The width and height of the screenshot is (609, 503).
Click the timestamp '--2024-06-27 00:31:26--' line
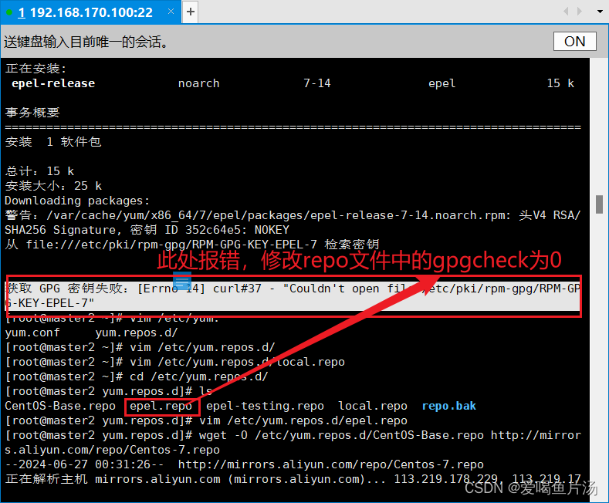(x=245, y=464)
